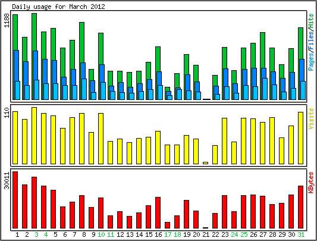This screenshot has height=241, width=317.
Task: Click the yellow visits bar for day 10
Action: (x=101, y=139)
